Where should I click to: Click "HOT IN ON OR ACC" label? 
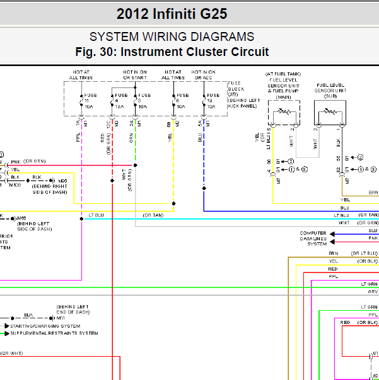[203, 75]
